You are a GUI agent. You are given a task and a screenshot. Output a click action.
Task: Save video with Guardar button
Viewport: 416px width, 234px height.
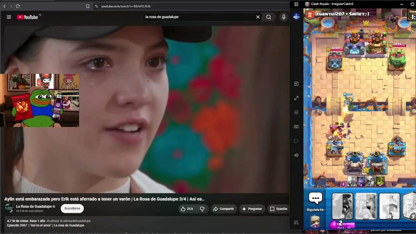[279, 209]
